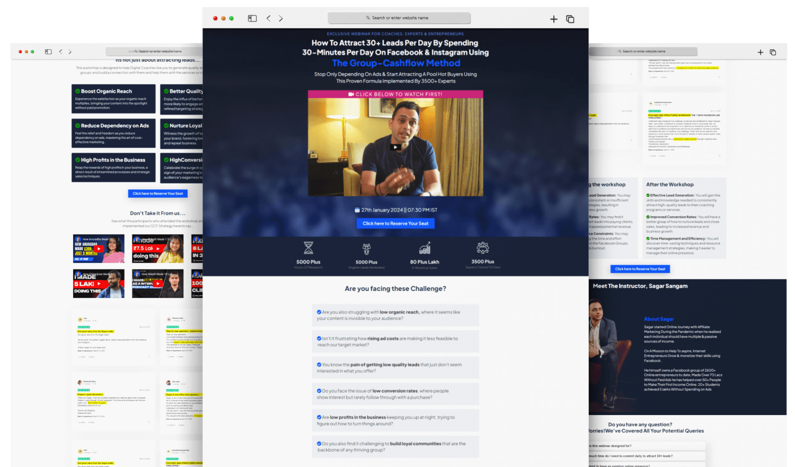Click the check icon beside the loyal communities challenge

tap(319, 444)
